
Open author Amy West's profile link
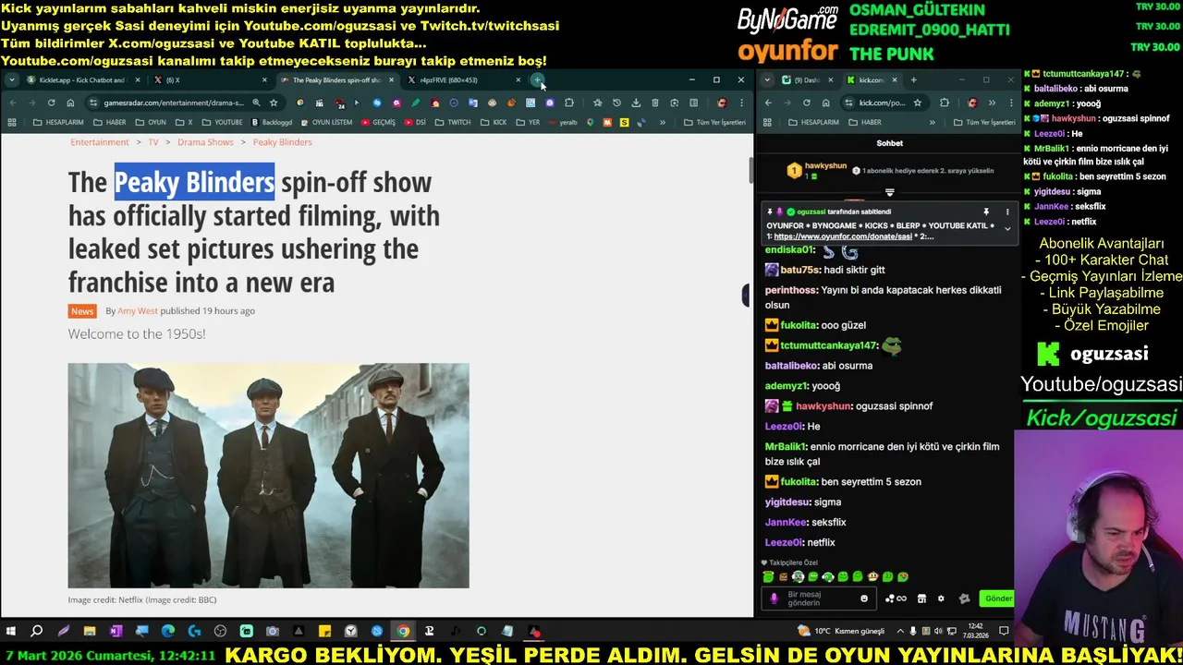point(138,311)
